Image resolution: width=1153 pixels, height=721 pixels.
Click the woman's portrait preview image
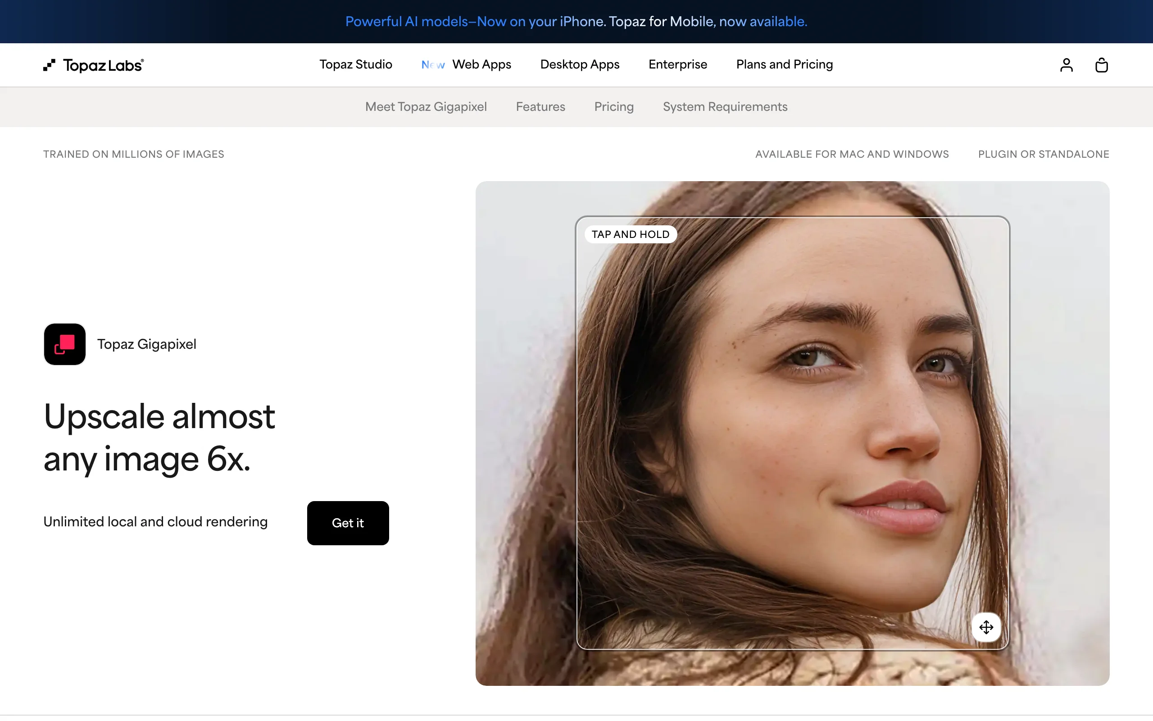pyautogui.click(x=792, y=433)
